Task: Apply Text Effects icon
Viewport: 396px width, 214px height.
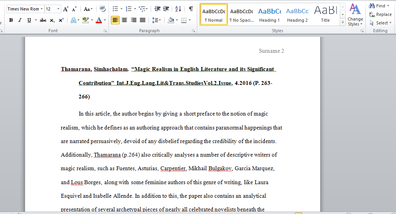Action: click(74, 20)
